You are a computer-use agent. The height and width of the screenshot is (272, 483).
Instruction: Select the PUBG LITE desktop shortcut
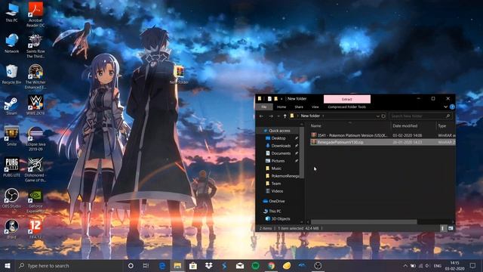[12, 167]
